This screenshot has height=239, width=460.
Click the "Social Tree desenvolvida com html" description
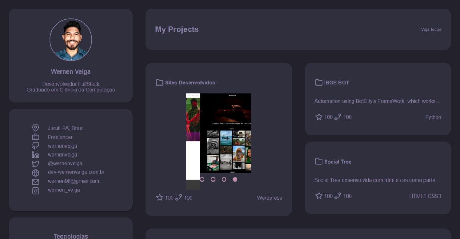pyautogui.click(x=377, y=180)
